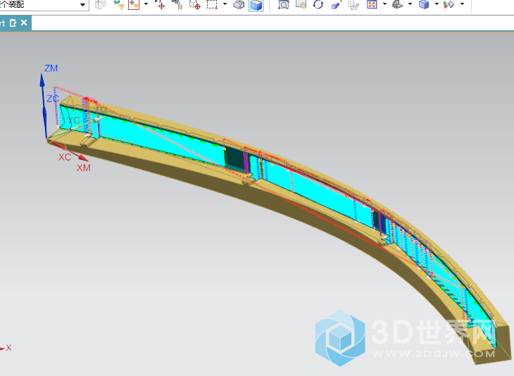Click the red-green triangle display icon
The image size is (514, 376).
pyautogui.click(x=449, y=5)
